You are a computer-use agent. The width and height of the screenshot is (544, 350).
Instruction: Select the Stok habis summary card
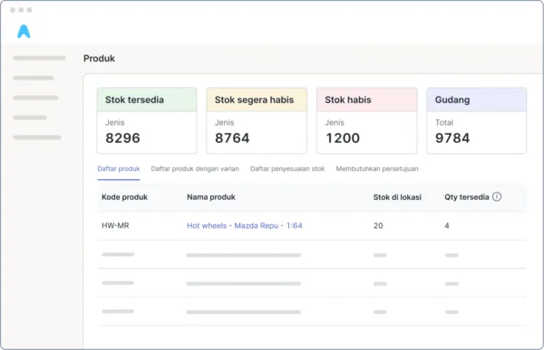pos(366,120)
